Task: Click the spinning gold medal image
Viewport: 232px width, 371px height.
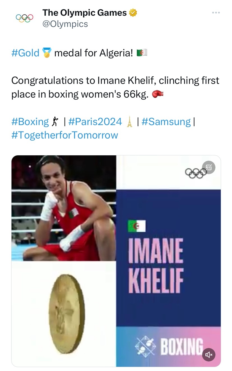Action: point(67,314)
